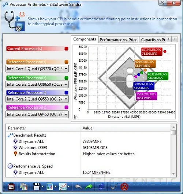Click the Results Interpretation lightbulb icon
This screenshot has height=194, width=183.
click(15, 154)
